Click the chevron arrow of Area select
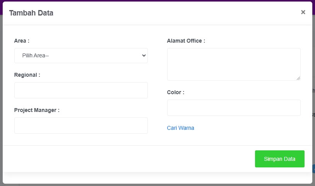315x186 pixels. (144, 55)
